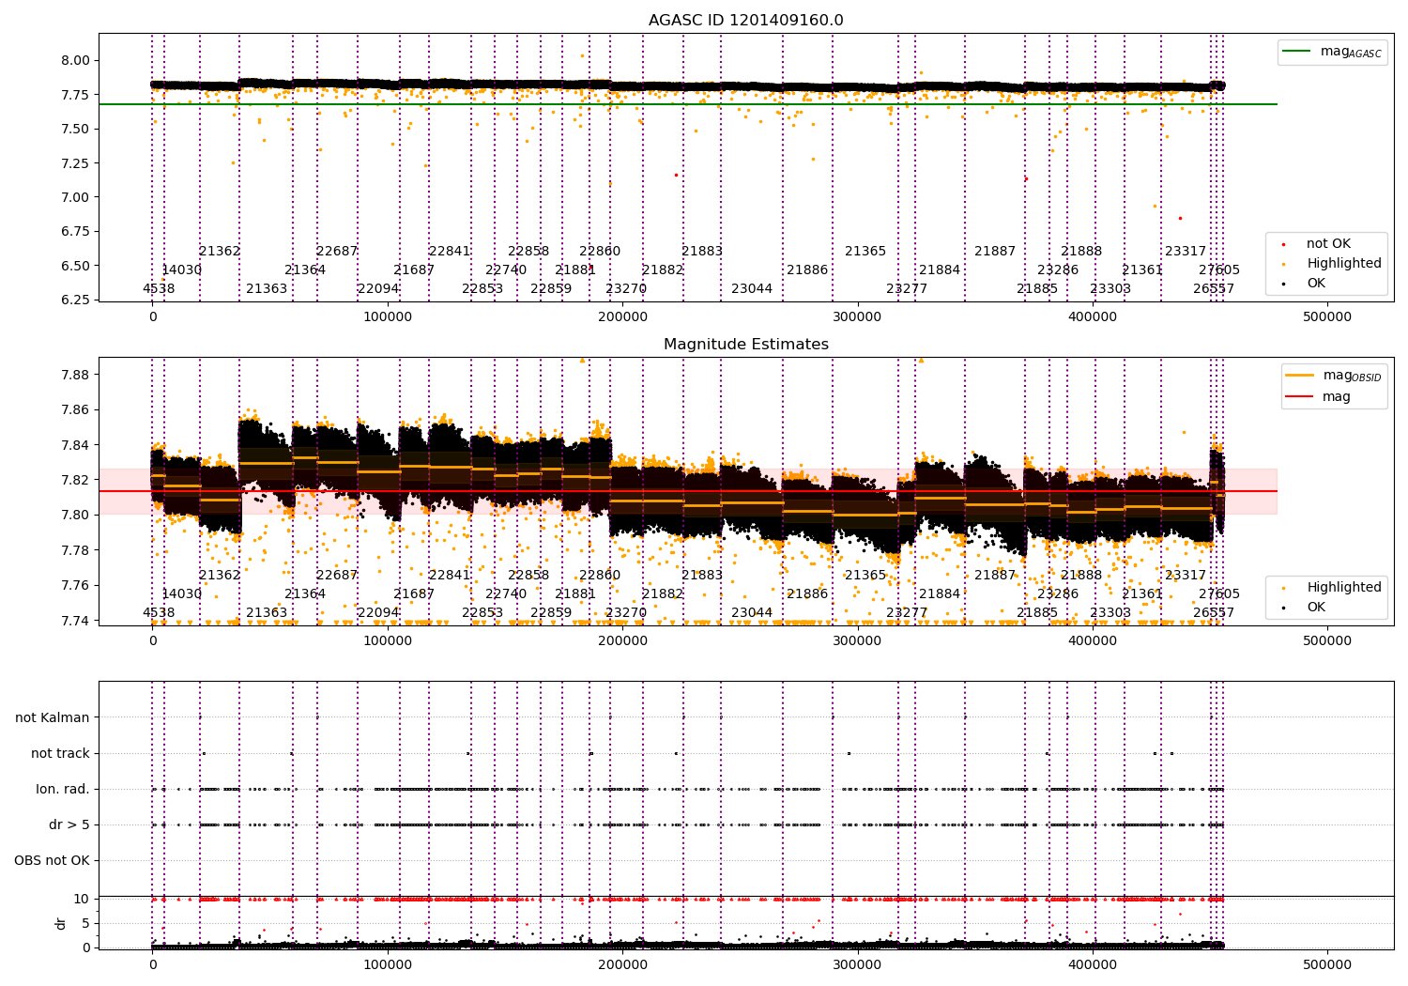Click OBSID label 21361 in Magnitude Estimates plot
The image size is (1408, 986).
(1142, 593)
